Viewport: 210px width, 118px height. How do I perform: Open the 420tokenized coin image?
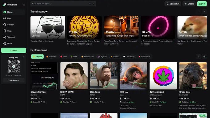(x=163, y=76)
